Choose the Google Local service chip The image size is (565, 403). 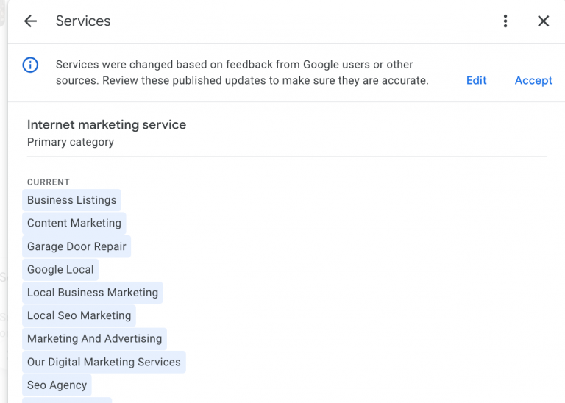pyautogui.click(x=60, y=269)
